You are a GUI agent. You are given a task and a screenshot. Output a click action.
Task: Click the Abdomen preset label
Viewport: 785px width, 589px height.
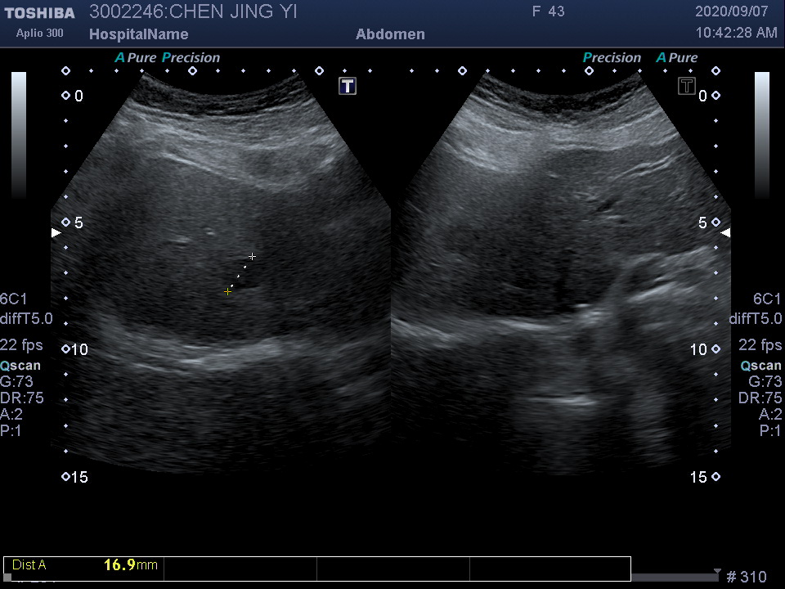point(391,34)
